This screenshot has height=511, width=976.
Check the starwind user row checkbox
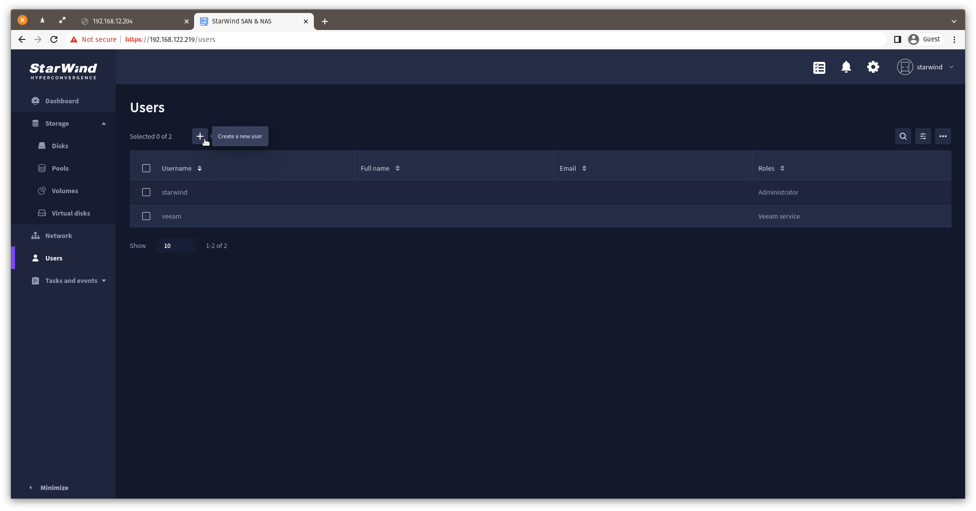click(146, 192)
